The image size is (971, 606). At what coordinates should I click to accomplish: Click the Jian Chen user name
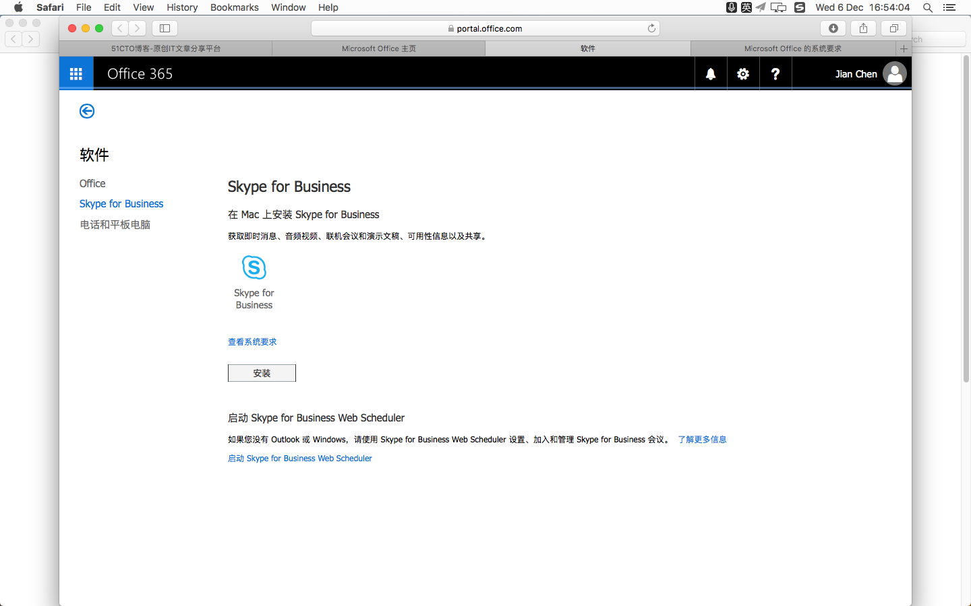pos(856,74)
